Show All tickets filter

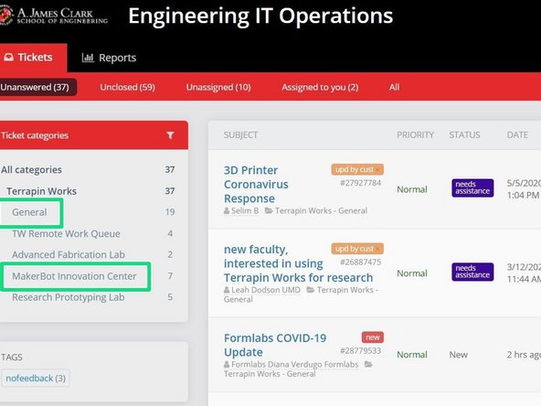(394, 87)
